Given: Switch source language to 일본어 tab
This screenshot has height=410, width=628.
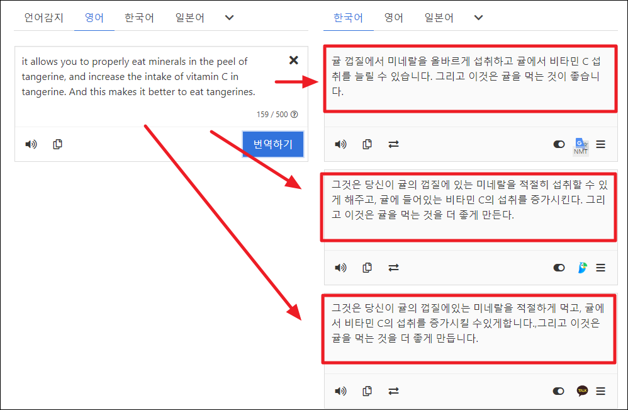Looking at the screenshot, I should pyautogui.click(x=189, y=18).
